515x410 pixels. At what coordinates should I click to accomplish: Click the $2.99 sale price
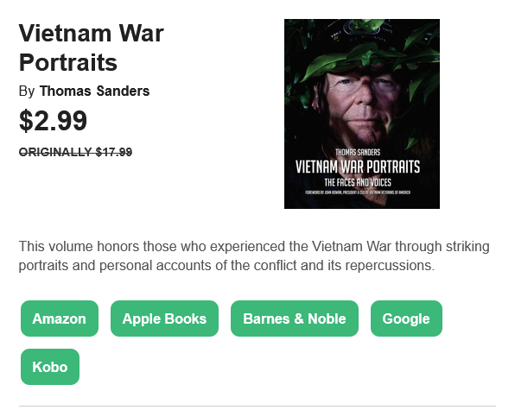tap(54, 121)
